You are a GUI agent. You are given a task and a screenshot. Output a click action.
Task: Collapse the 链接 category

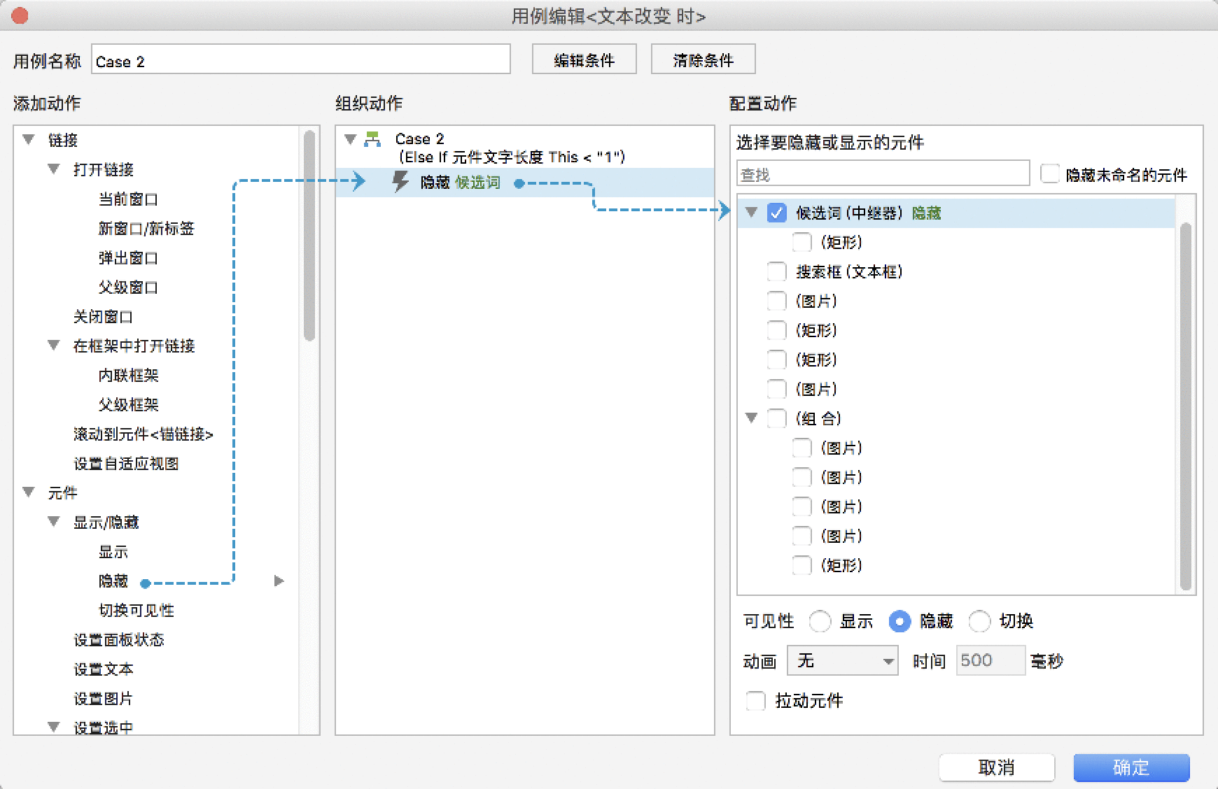coord(29,140)
